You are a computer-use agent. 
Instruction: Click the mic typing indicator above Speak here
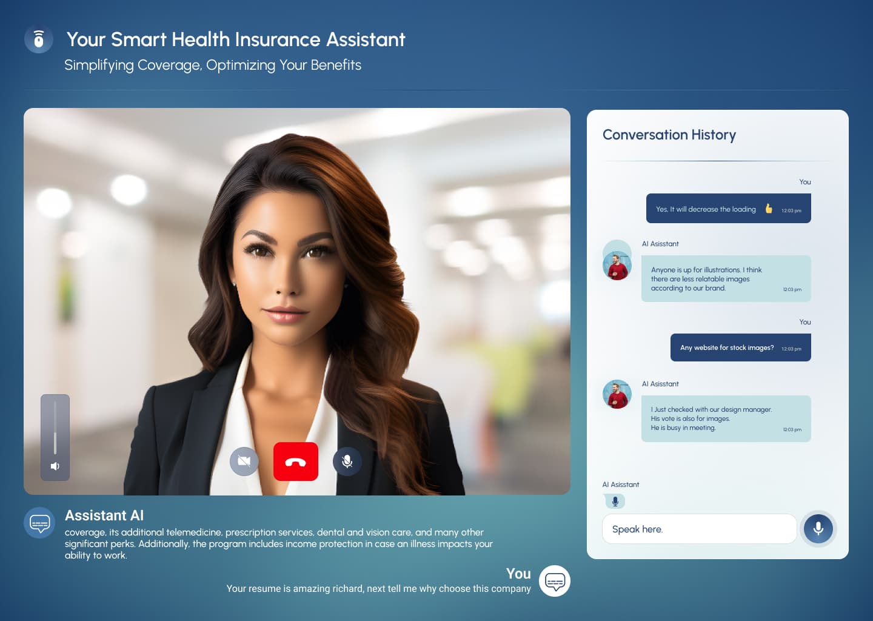615,501
